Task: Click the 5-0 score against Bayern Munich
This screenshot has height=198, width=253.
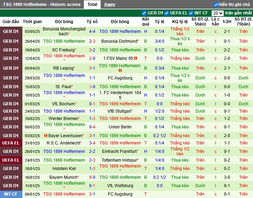Action: pos(92,177)
